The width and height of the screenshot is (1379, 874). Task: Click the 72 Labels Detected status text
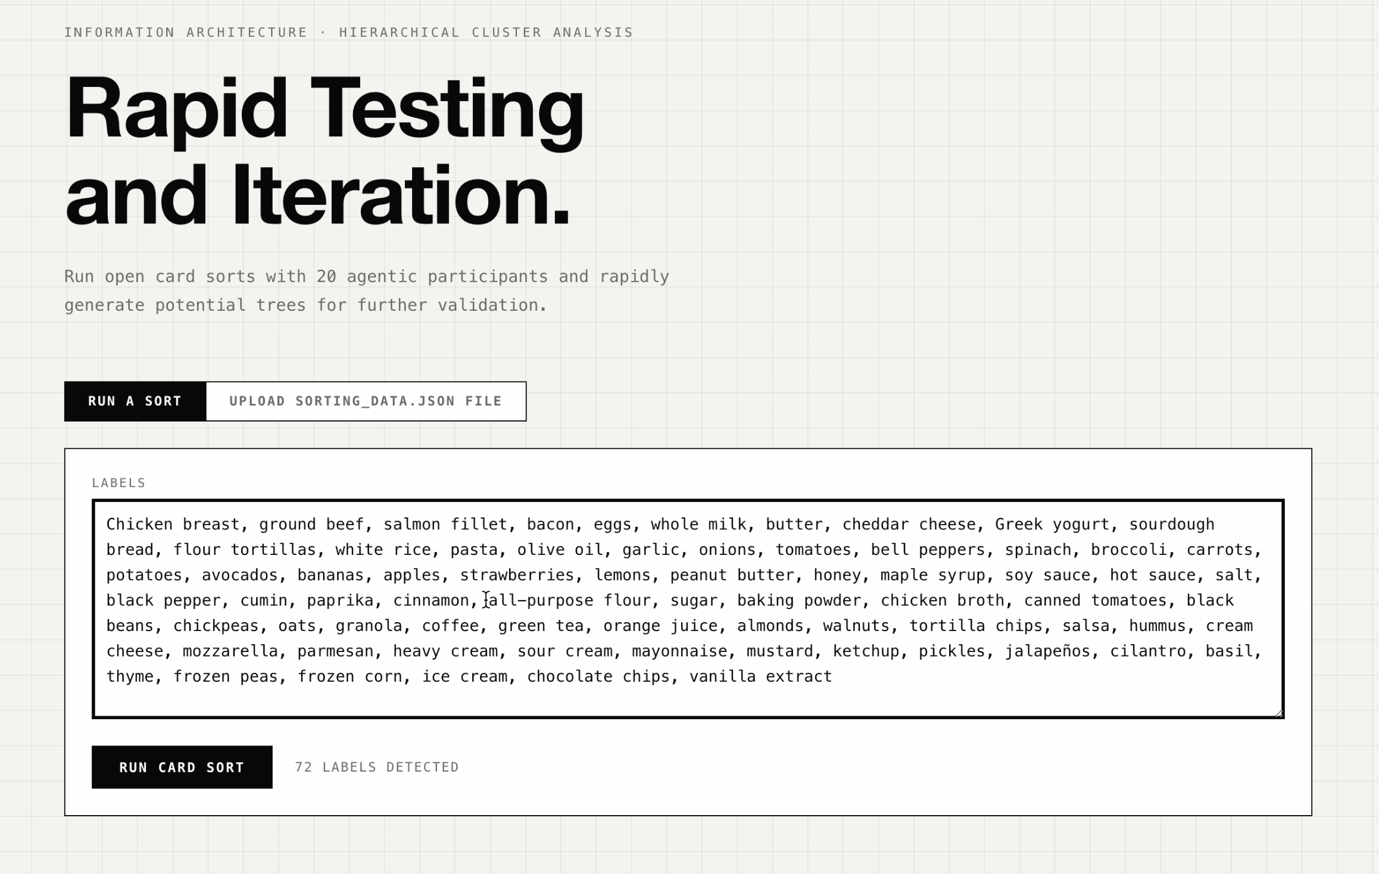(x=377, y=767)
